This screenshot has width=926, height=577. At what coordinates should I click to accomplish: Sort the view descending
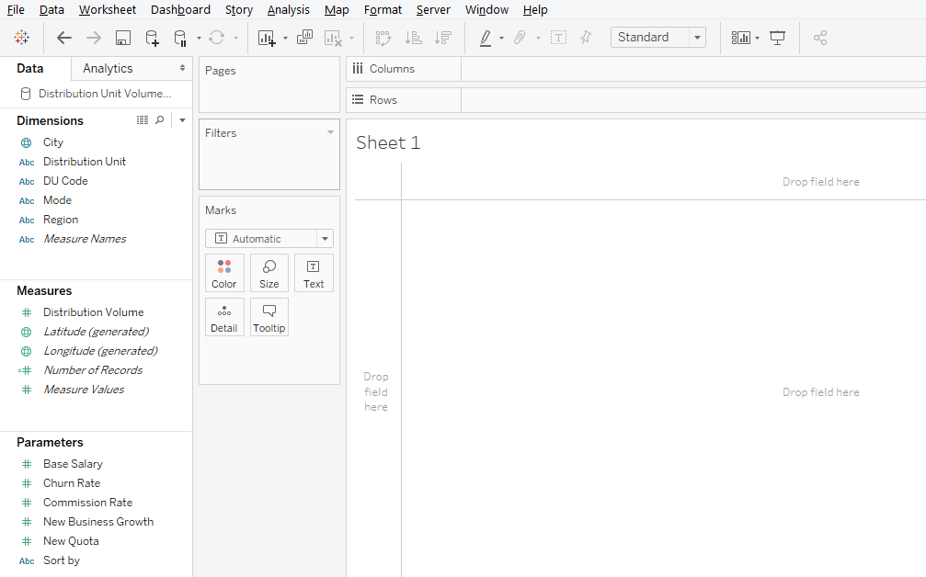[x=443, y=38]
